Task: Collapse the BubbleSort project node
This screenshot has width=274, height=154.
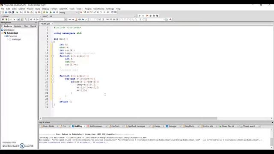Action: click(2, 33)
